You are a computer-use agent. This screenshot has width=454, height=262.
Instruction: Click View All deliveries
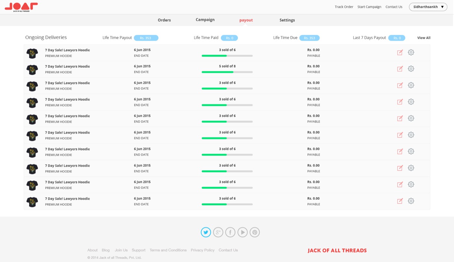[x=424, y=38]
